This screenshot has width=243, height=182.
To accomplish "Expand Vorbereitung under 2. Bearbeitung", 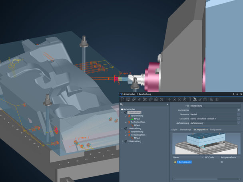I will pos(125,132).
